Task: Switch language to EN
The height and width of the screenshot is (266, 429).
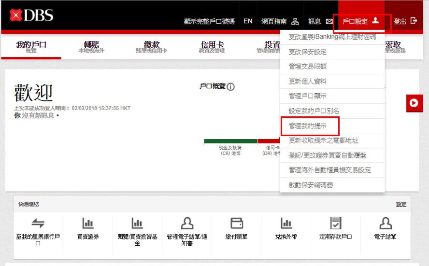Action: 248,21
